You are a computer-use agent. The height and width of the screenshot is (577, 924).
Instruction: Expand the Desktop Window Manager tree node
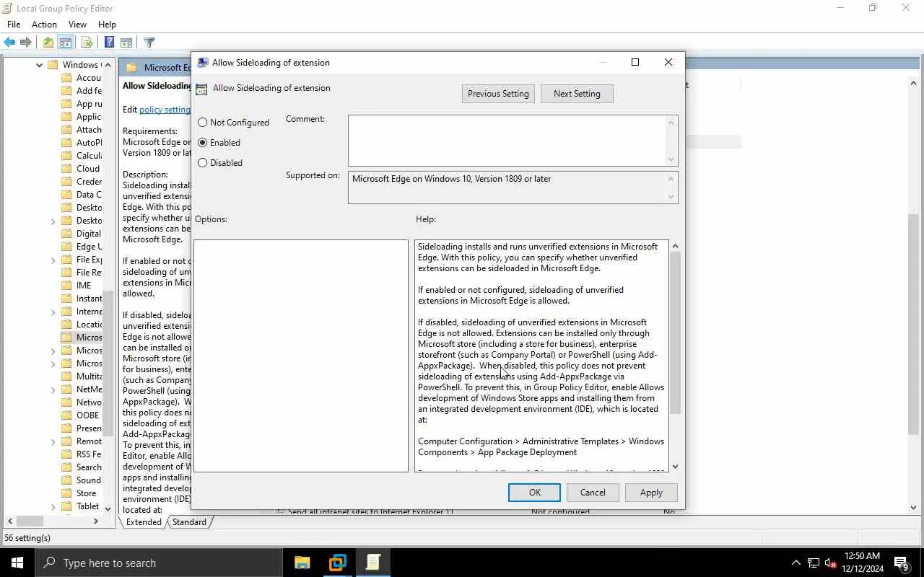[x=53, y=221]
